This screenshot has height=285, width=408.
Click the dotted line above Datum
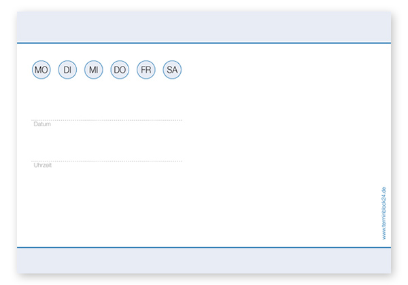[107, 120]
